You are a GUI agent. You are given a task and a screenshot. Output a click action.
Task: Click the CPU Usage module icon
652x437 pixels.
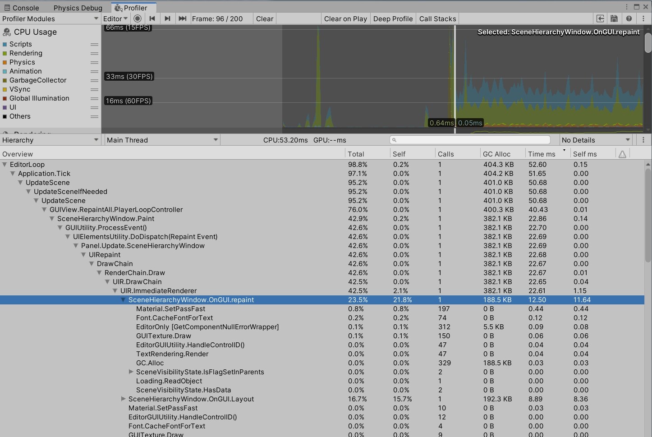[7, 32]
